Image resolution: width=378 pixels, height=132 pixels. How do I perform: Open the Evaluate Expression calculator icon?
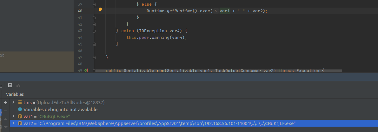coord(10,85)
